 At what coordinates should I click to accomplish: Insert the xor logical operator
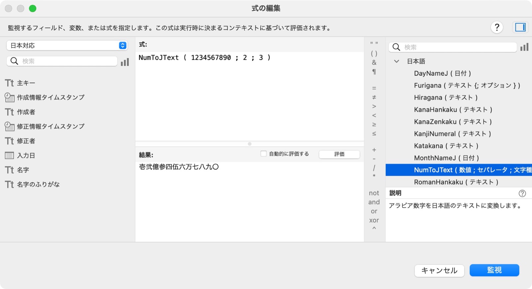pyautogui.click(x=374, y=220)
